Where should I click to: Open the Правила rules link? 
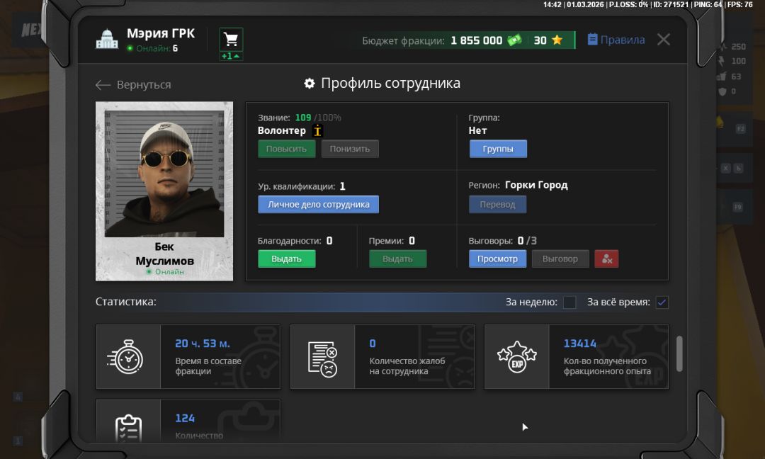click(616, 40)
